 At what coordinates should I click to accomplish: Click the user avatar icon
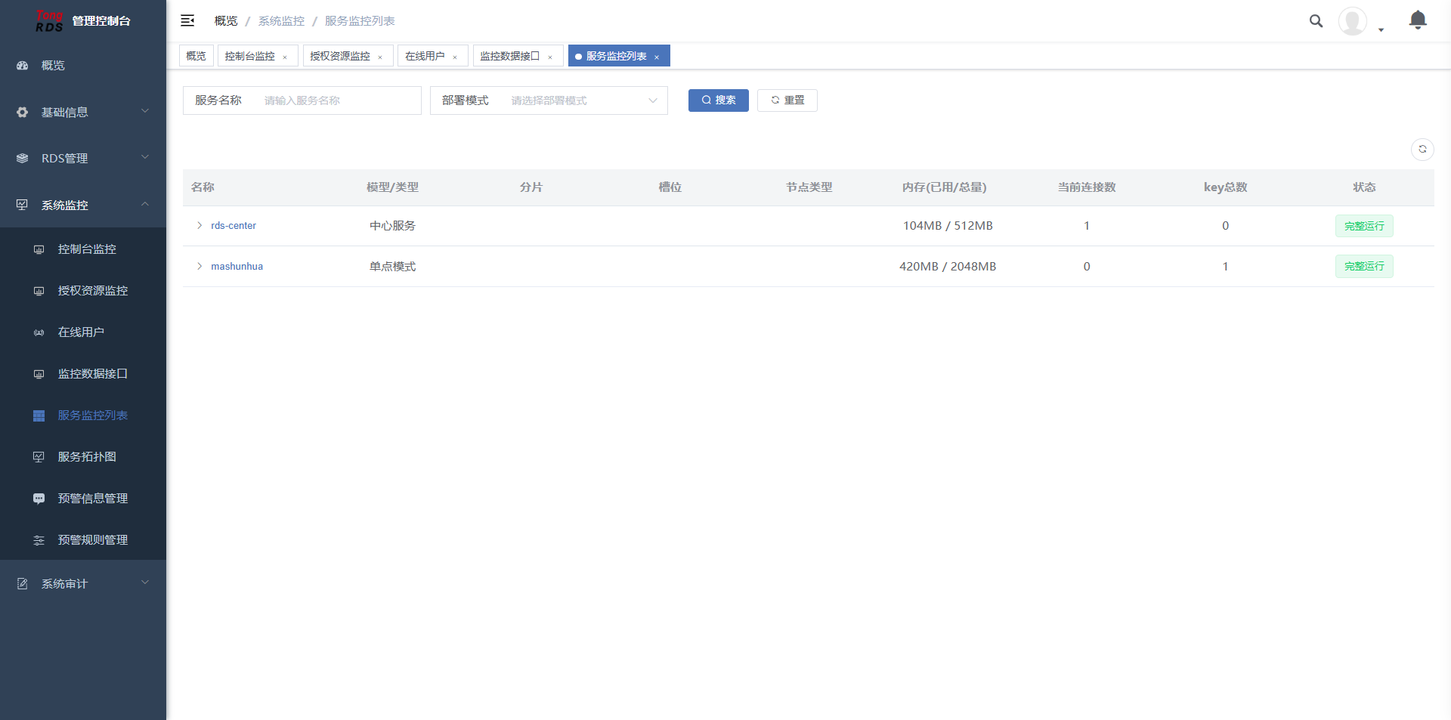click(x=1352, y=21)
